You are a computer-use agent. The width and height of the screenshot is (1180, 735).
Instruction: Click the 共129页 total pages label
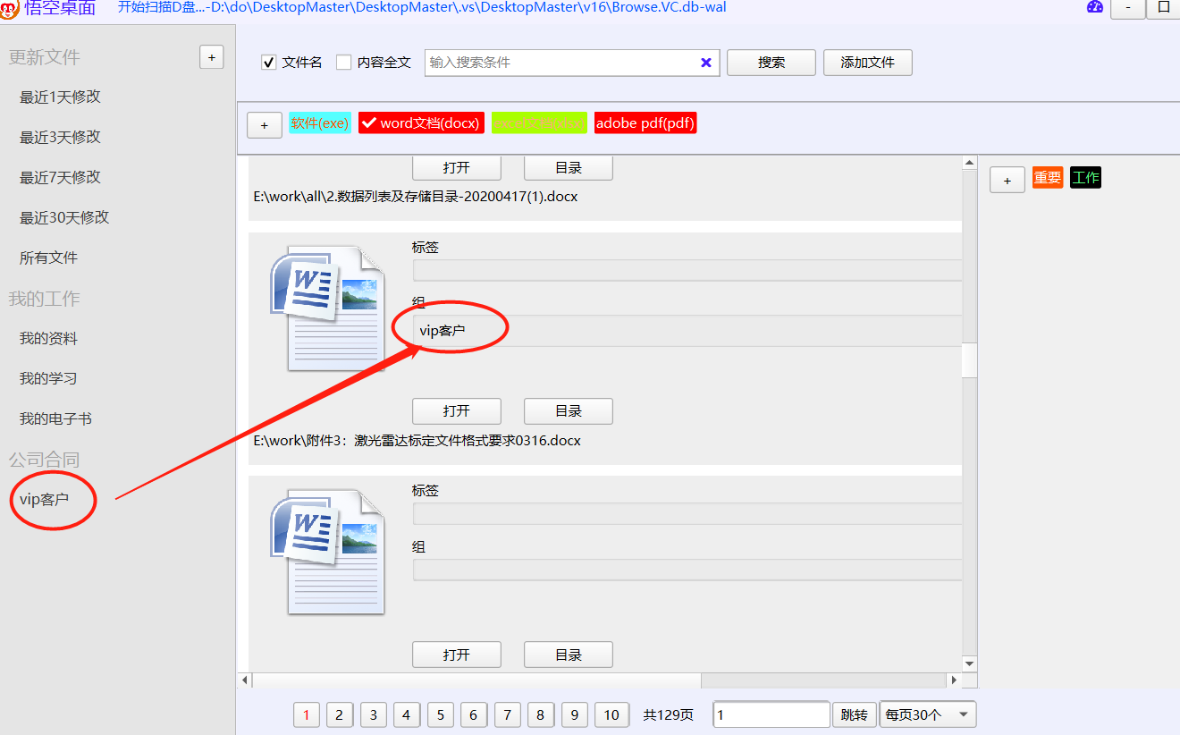[669, 714]
